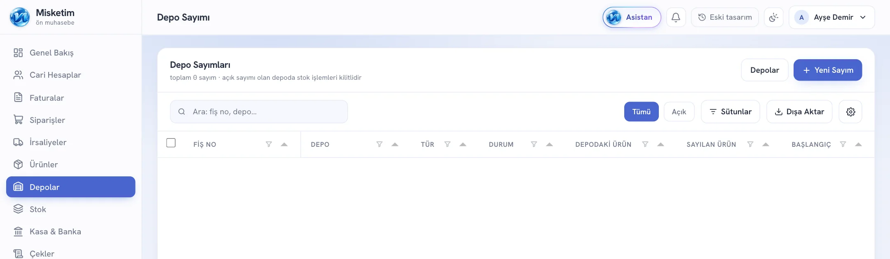Sort by DEPODAKİ ÜRÜN arrow
Screen dimensions: 890x259
[x=660, y=144]
